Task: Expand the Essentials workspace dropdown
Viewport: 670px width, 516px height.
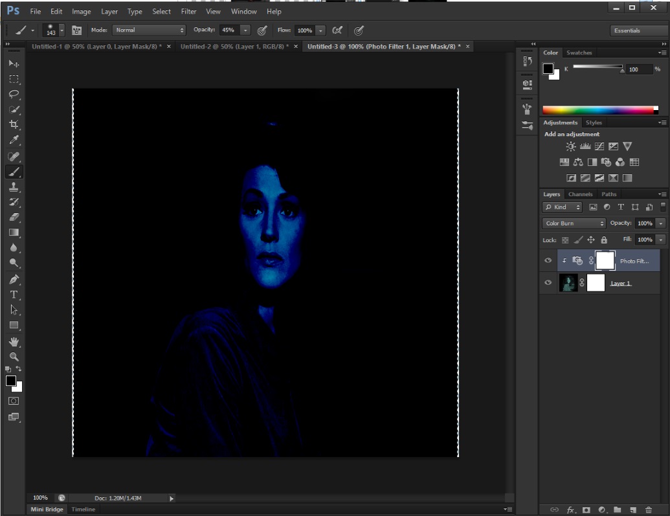Action: click(x=638, y=30)
